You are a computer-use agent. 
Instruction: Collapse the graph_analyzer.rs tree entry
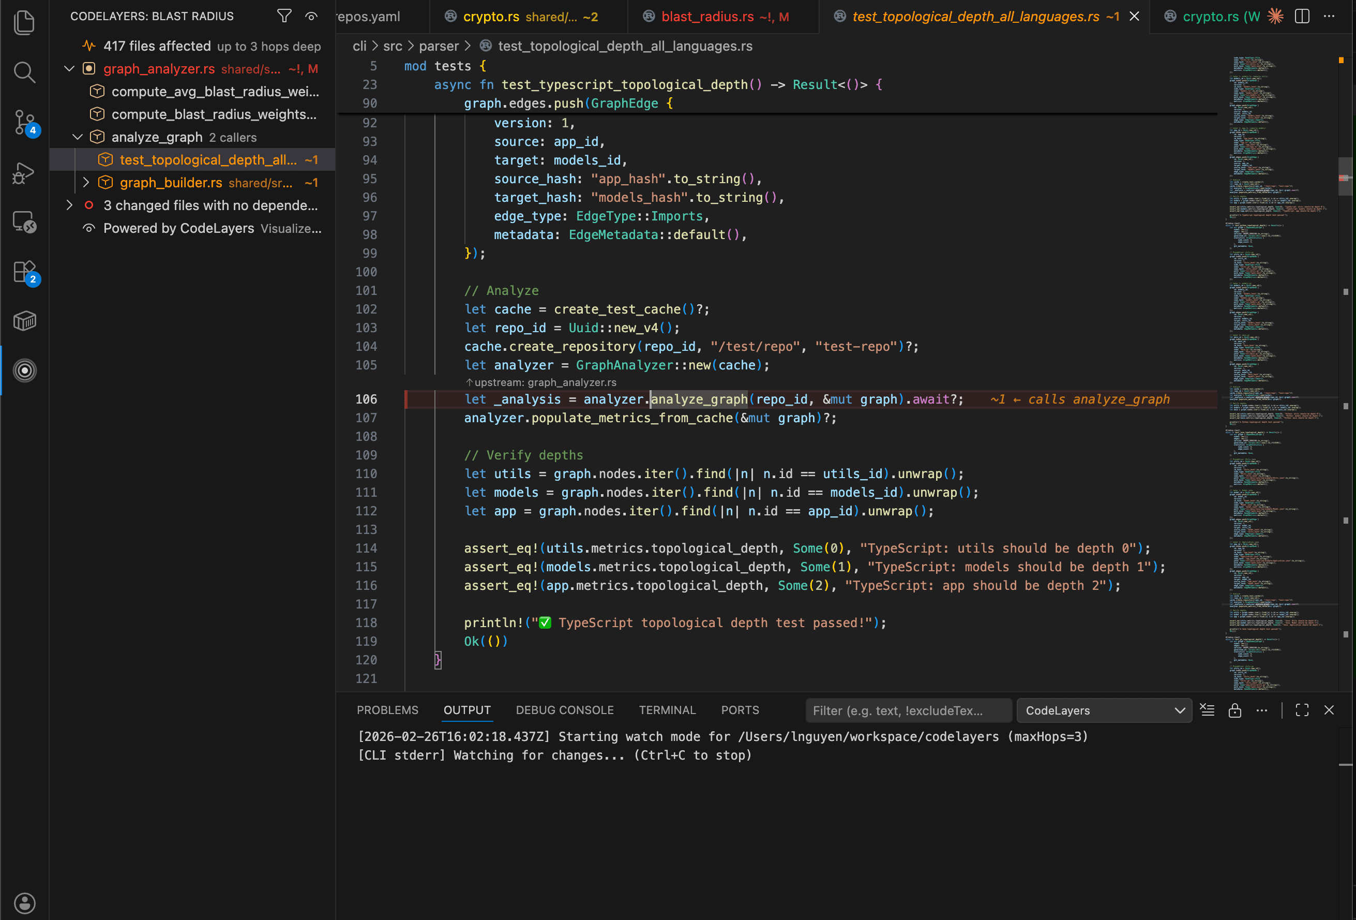tap(69, 68)
